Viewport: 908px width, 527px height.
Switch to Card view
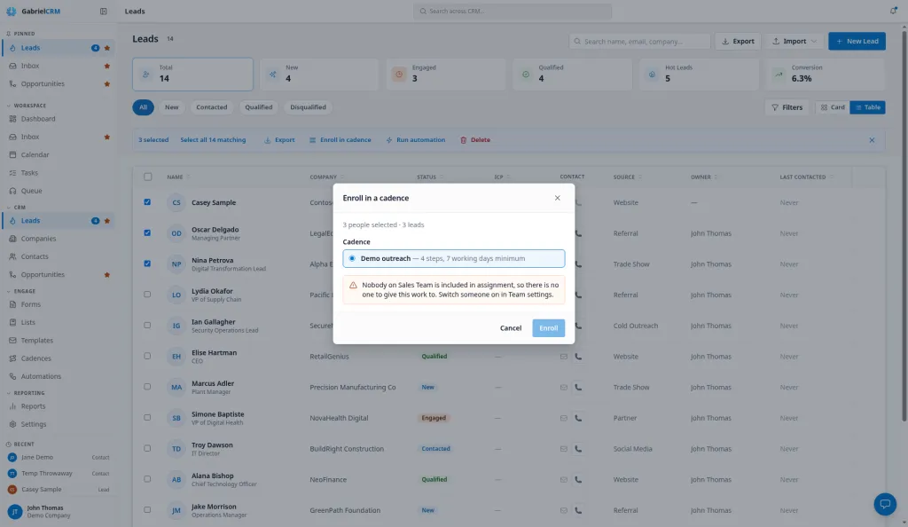(833, 107)
